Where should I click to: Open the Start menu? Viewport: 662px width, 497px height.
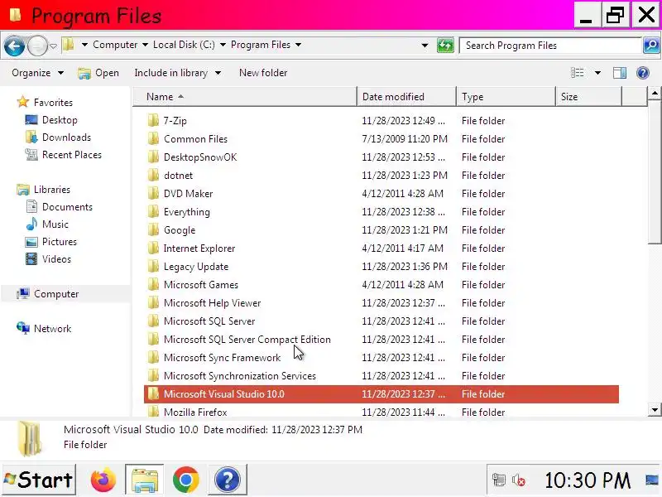pyautogui.click(x=39, y=480)
